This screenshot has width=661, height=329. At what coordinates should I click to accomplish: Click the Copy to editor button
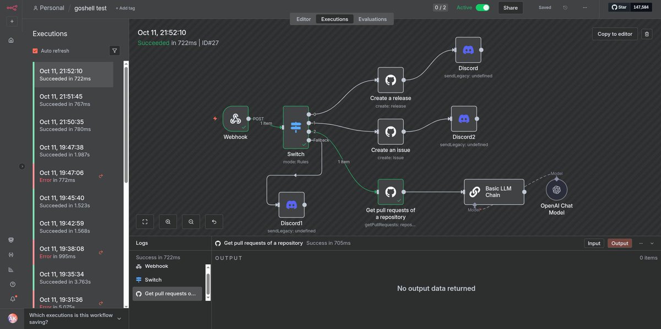615,34
